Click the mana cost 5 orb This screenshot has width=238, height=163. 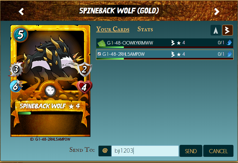[x=21, y=34]
